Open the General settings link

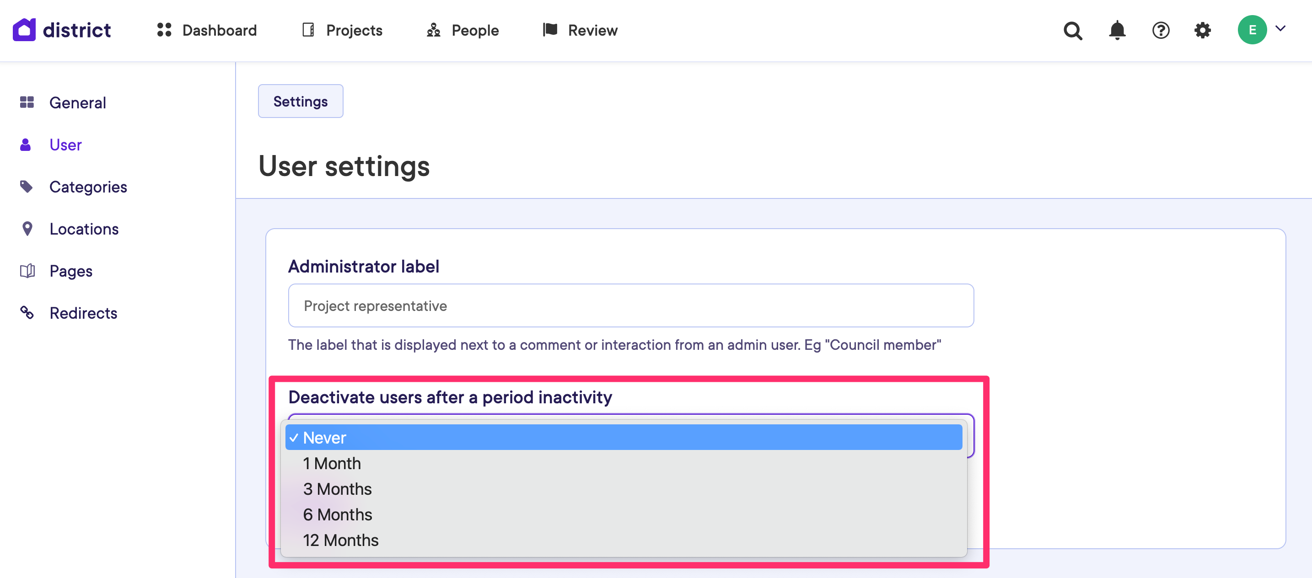click(77, 103)
